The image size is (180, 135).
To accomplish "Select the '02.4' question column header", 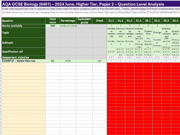I will (x=175, y=21).
